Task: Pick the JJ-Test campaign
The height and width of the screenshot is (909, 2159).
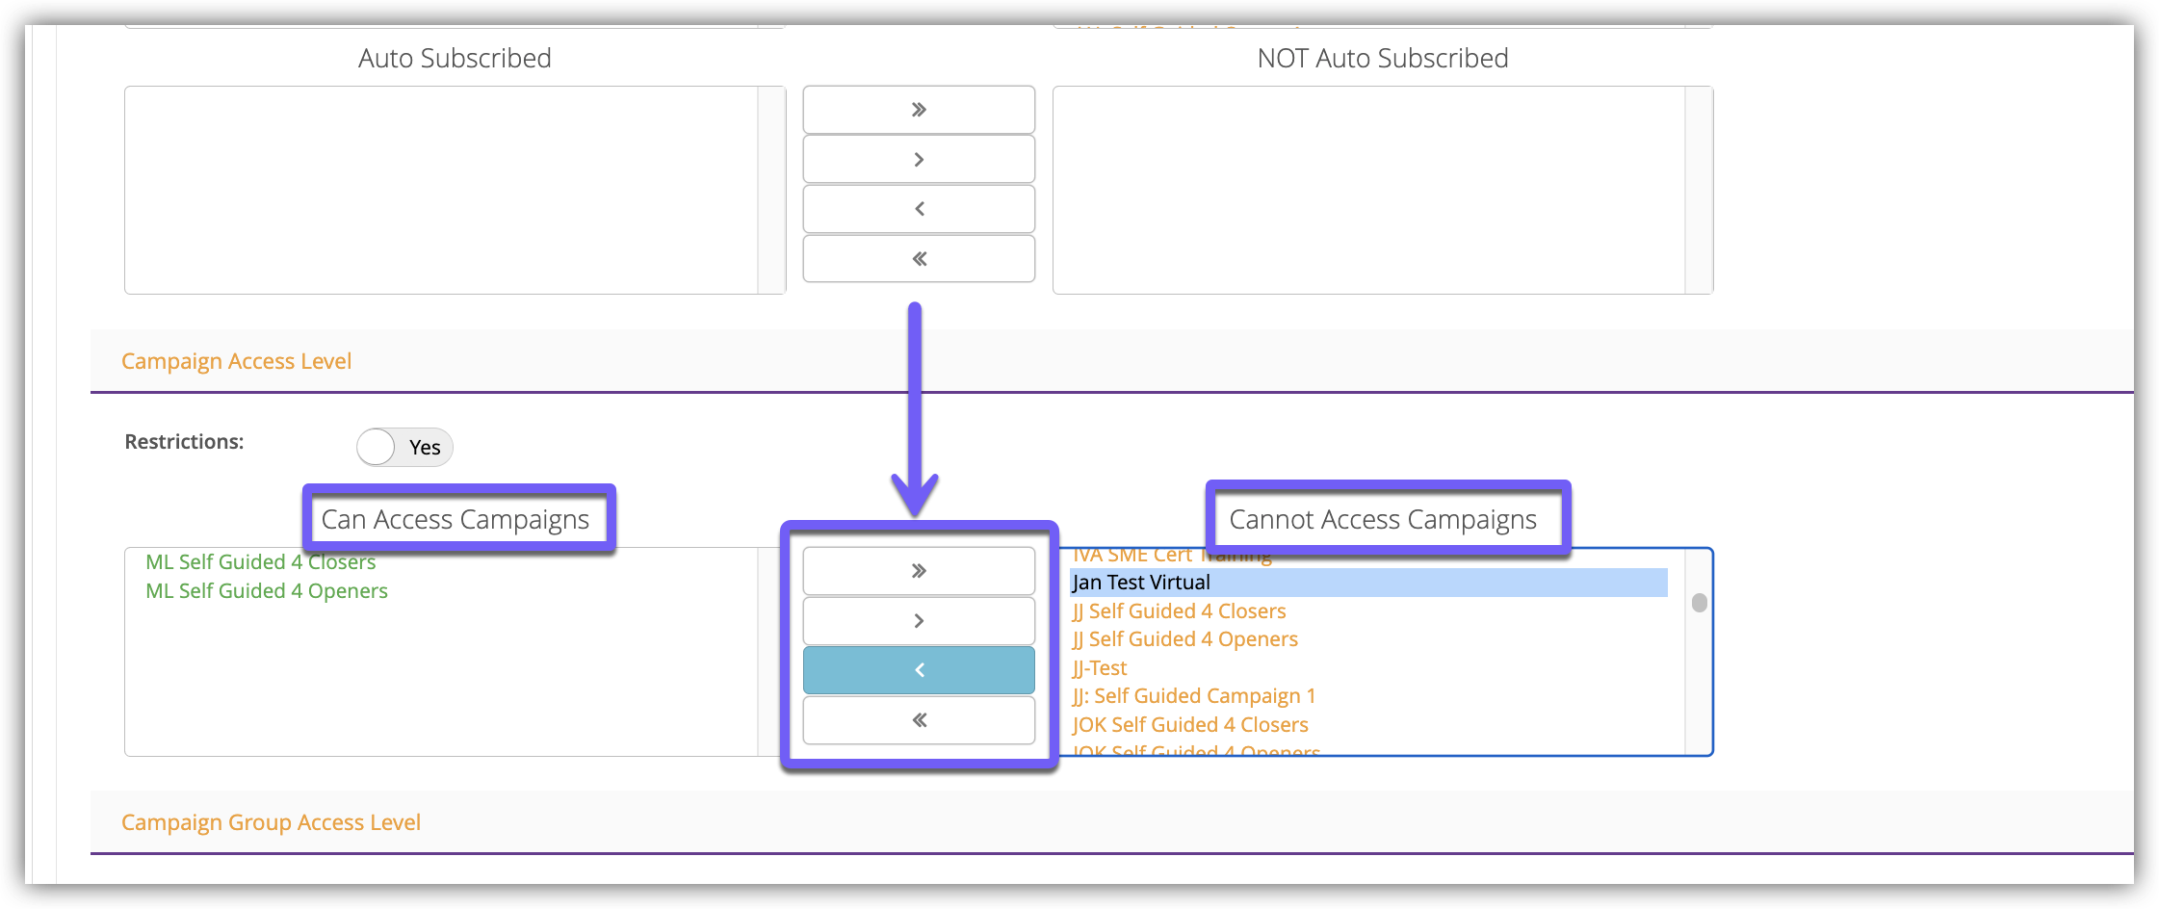Action: [1099, 668]
